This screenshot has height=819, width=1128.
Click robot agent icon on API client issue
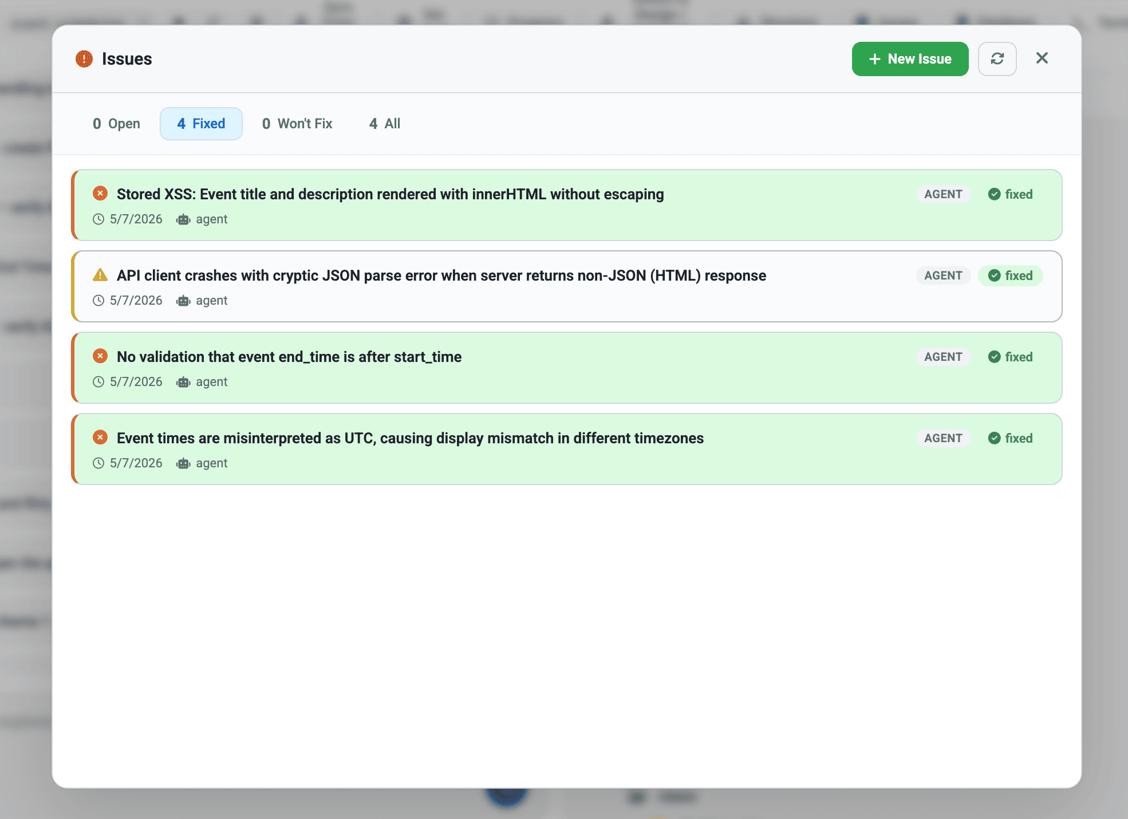click(x=183, y=301)
